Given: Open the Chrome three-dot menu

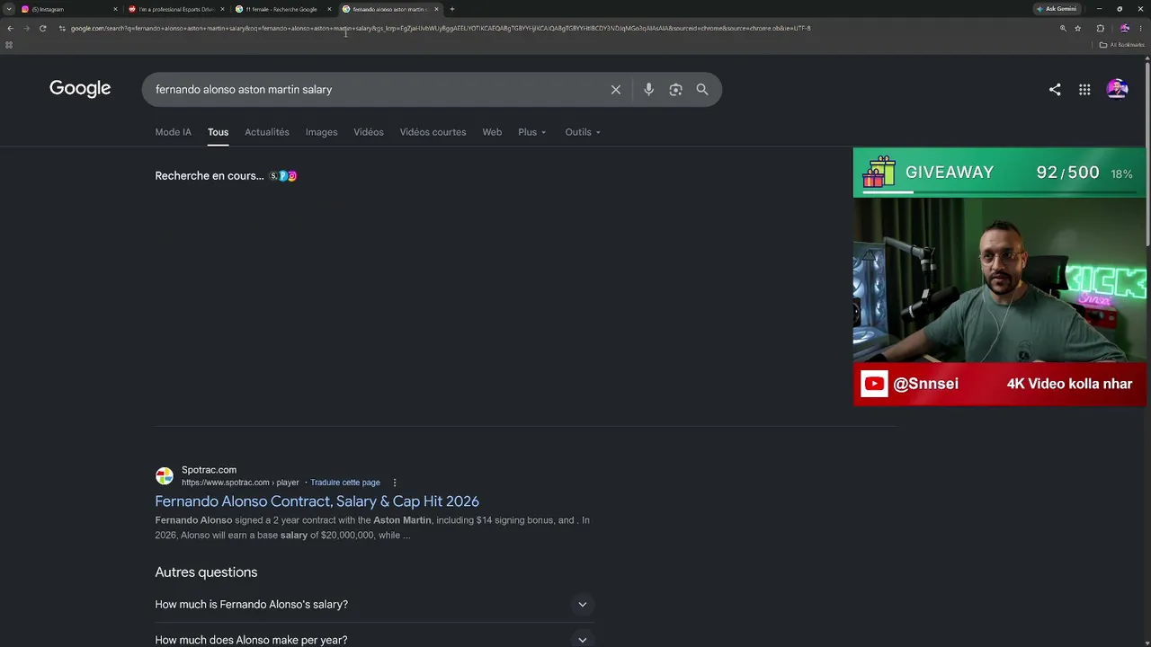Looking at the screenshot, I should [x=1140, y=28].
